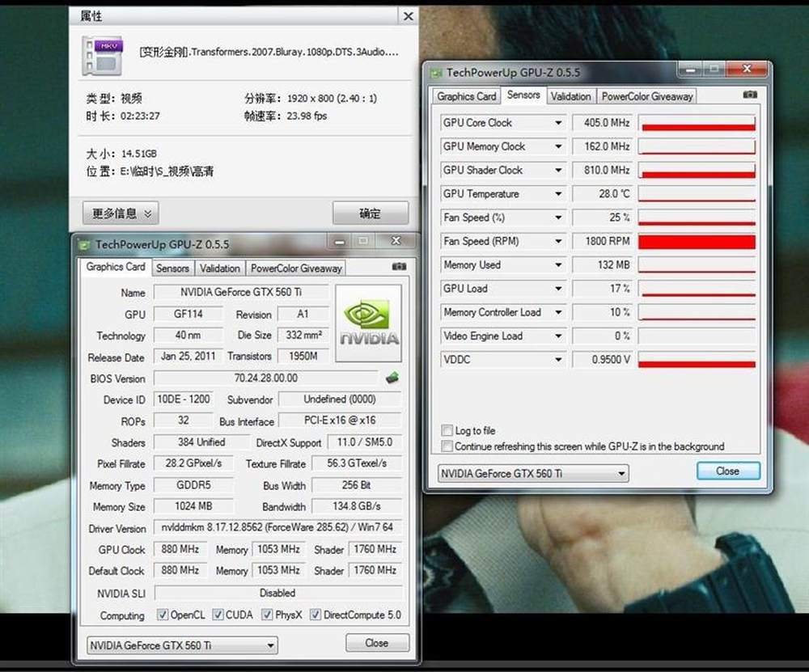Viewport: 809px width, 672px height.
Task: Open the GPU Load sensor dropdown
Action: point(558,289)
